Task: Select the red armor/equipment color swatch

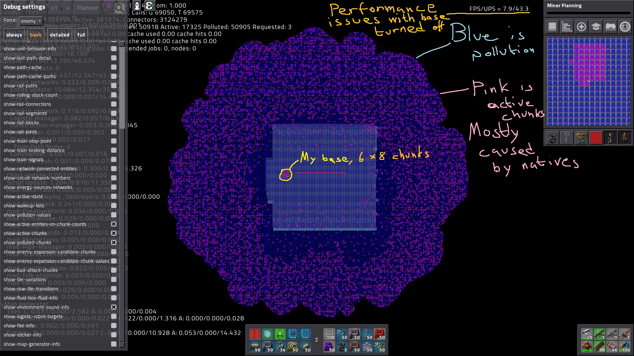Action: click(x=596, y=138)
